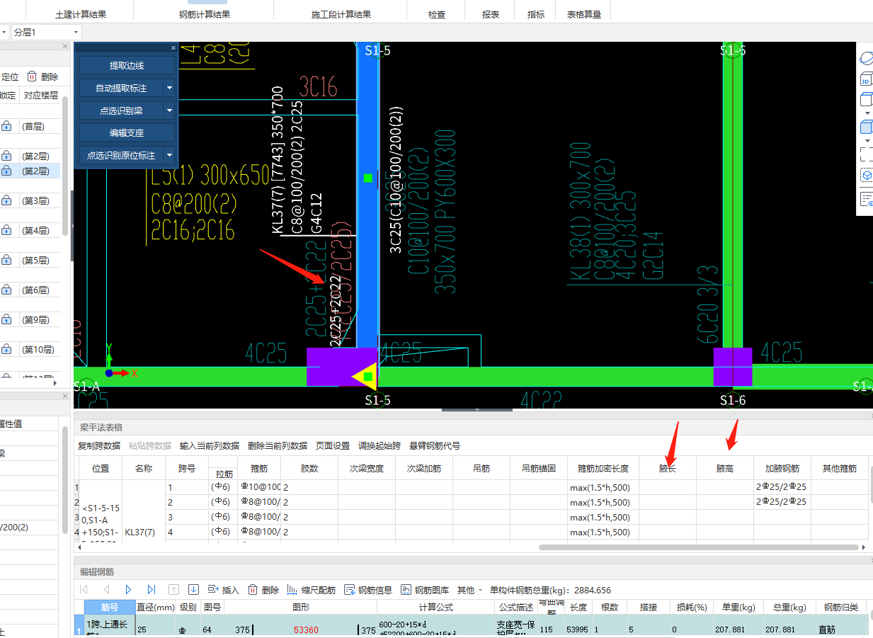Go to previous rebar record icon
The width and height of the screenshot is (873, 638).
[107, 589]
